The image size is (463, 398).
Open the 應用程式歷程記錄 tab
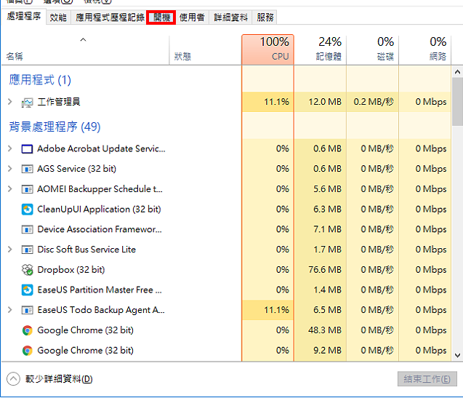110,17
